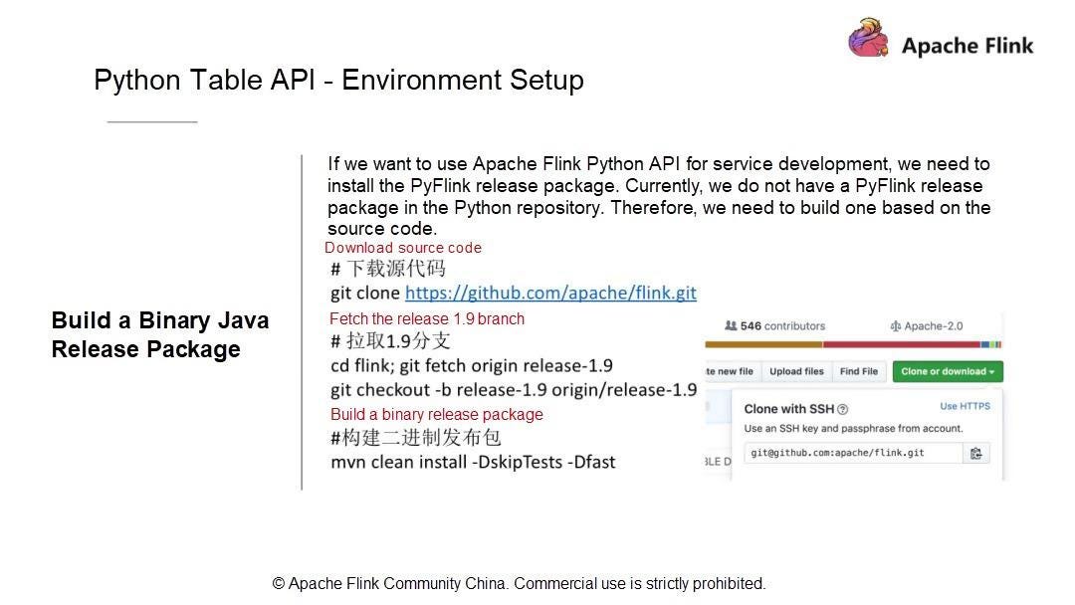1075x605 pixels.
Task: Click the green Clone or download button
Action: coord(948,371)
